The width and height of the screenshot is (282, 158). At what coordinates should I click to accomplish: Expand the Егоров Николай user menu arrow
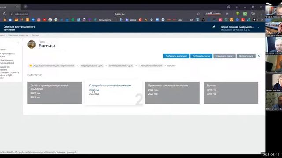(x=258, y=27)
